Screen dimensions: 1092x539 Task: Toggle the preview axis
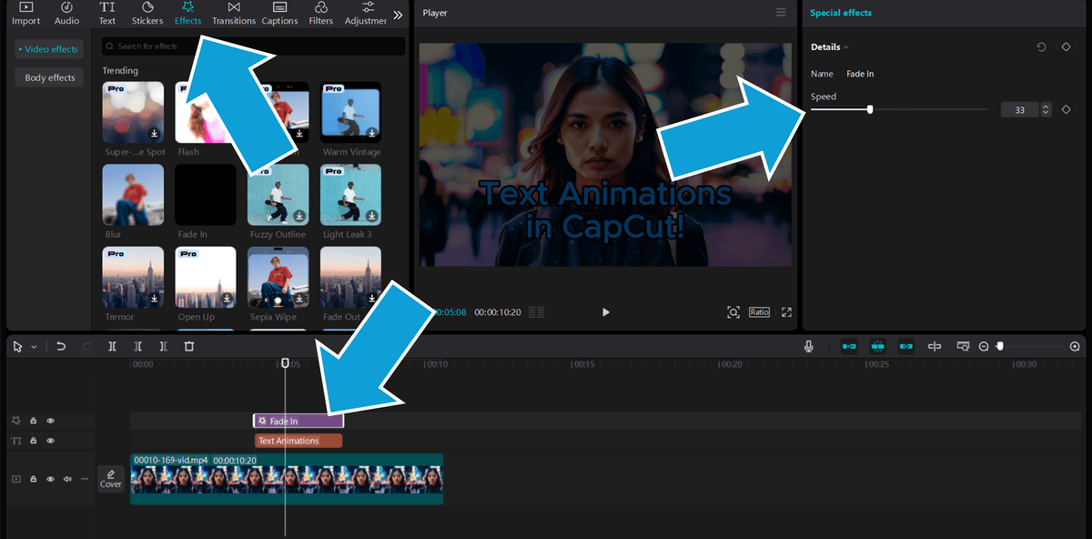tap(935, 346)
